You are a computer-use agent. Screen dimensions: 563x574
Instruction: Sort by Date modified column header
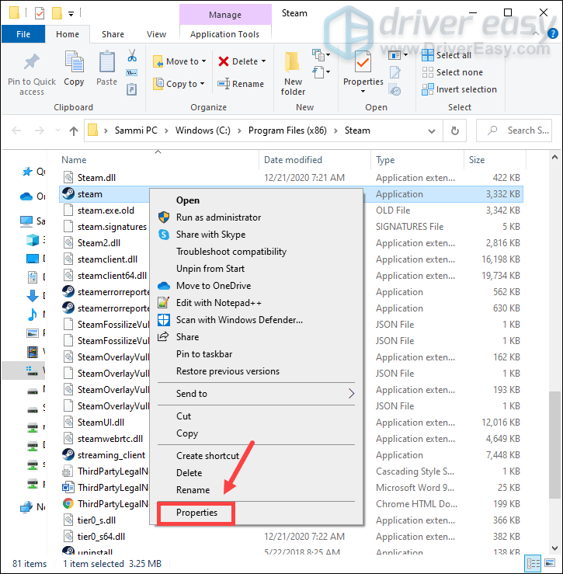tap(293, 160)
